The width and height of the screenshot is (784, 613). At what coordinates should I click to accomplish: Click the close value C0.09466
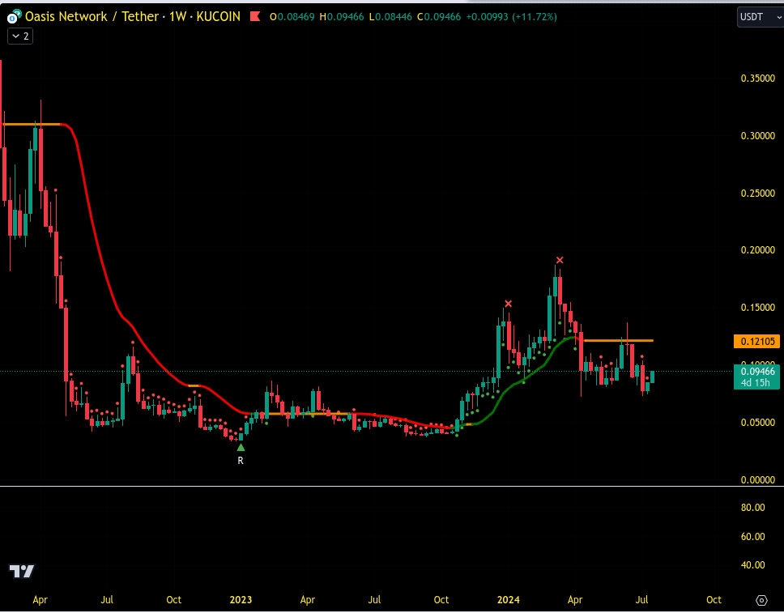pos(439,16)
